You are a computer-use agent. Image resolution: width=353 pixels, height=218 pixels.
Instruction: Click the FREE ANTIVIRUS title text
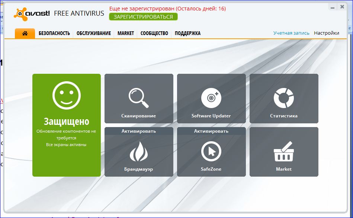[x=79, y=13]
